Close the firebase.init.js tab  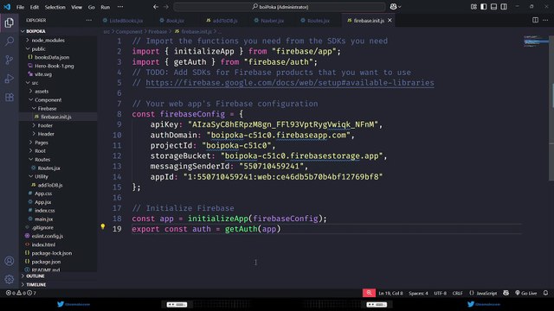pyautogui.click(x=390, y=21)
